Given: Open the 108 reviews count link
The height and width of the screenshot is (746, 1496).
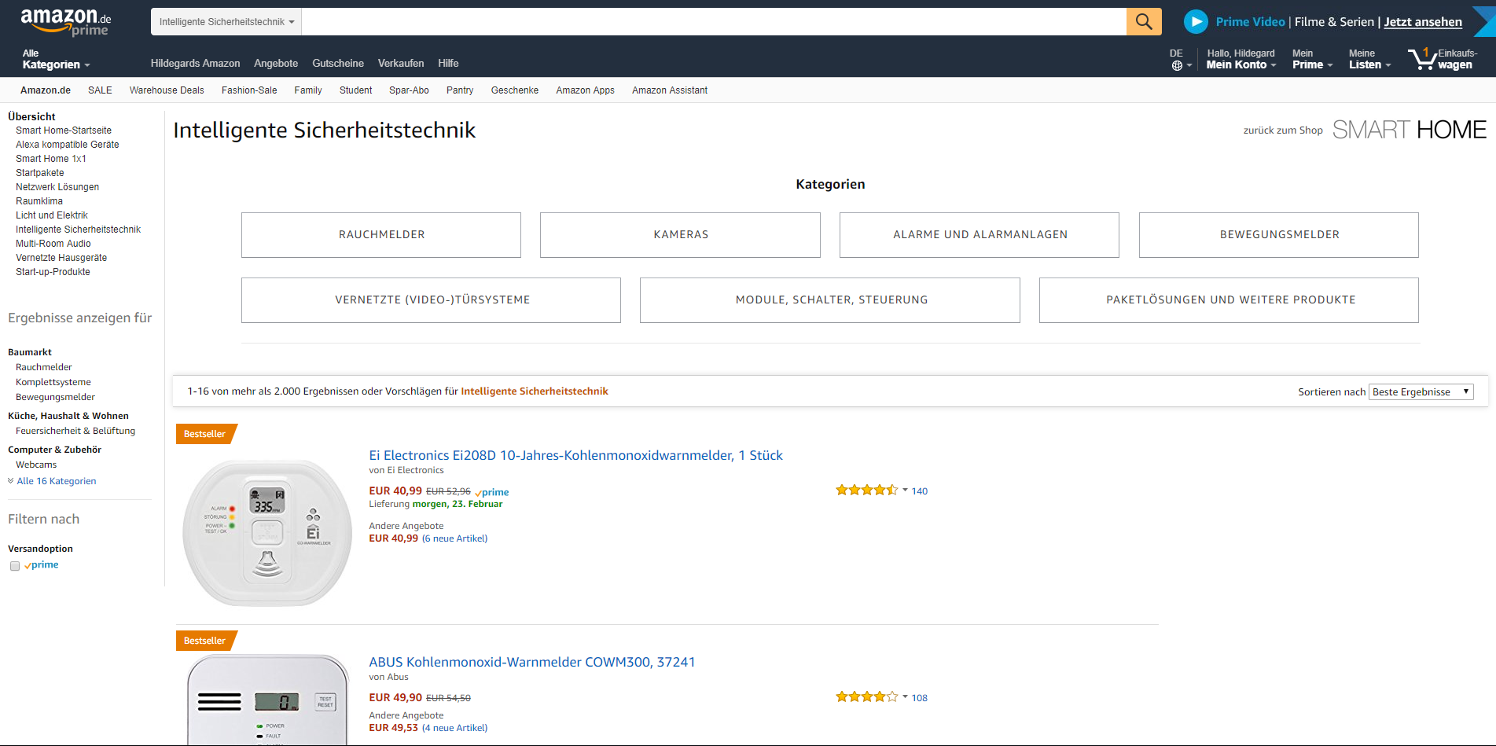Looking at the screenshot, I should point(920,698).
